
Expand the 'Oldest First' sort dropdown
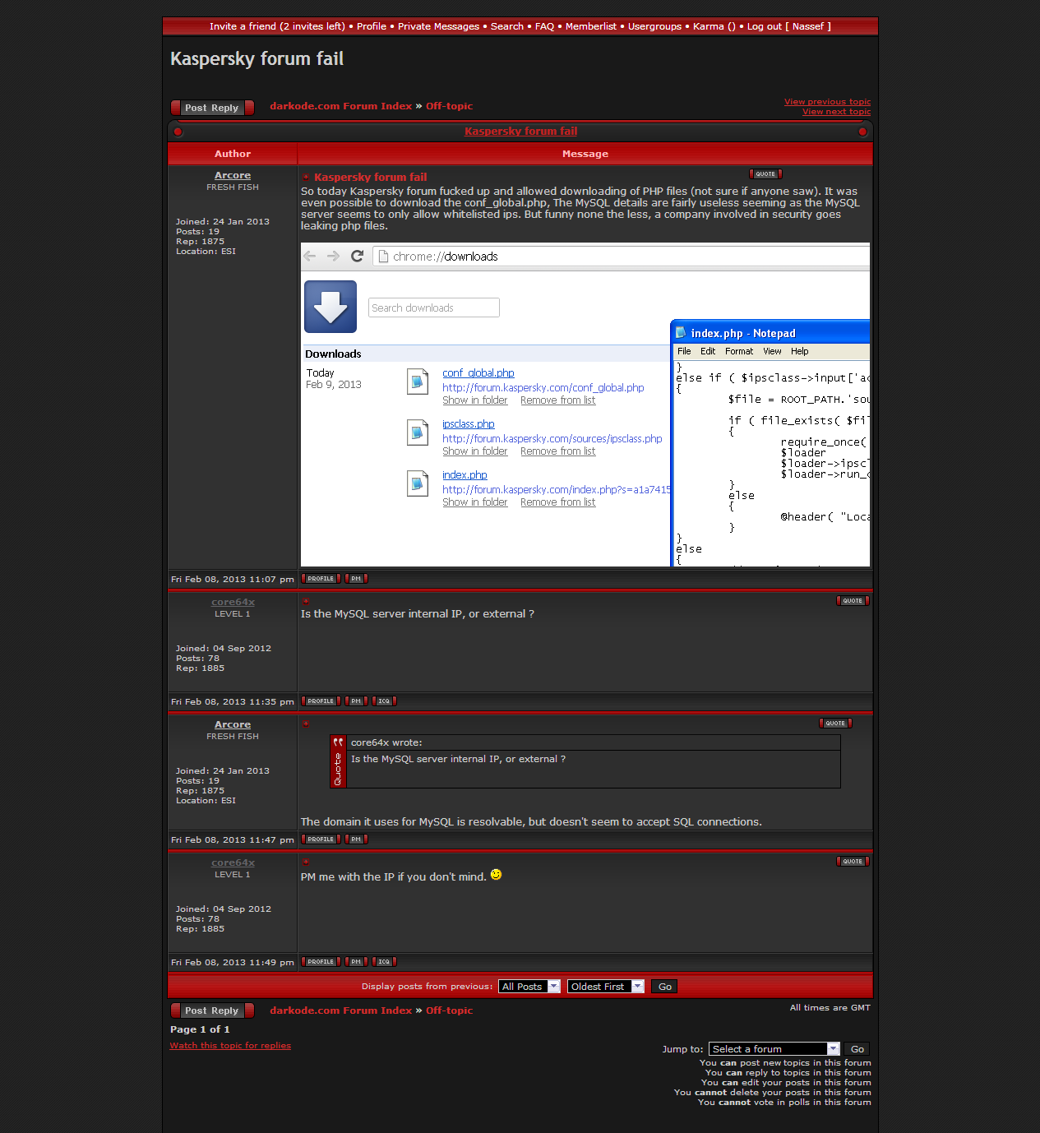click(605, 987)
